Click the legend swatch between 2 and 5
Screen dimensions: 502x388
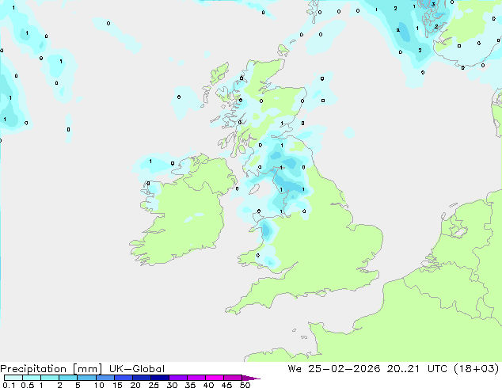click(68, 378)
